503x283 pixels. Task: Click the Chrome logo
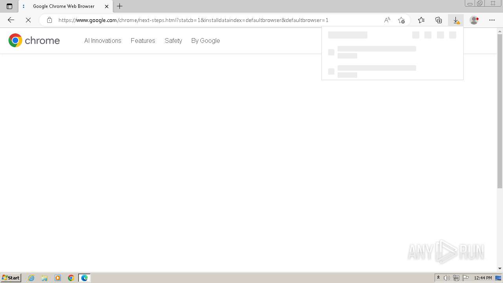pos(34,40)
